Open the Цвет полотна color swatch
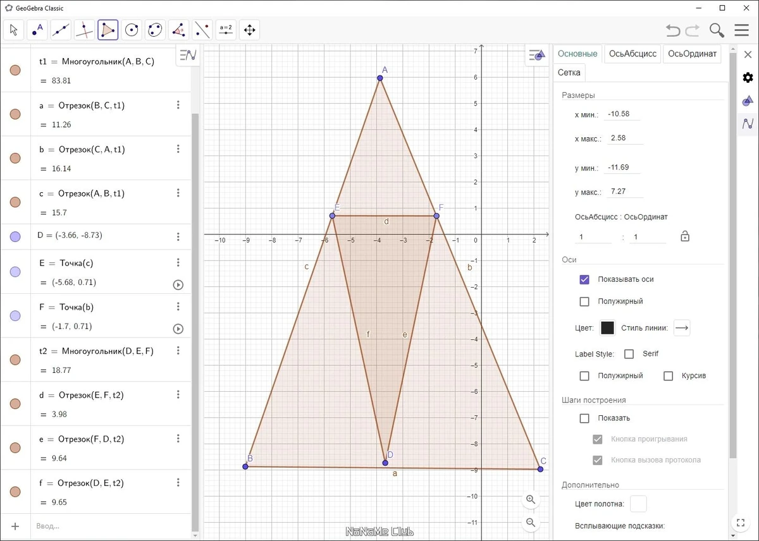This screenshot has height=541, width=759. [639, 504]
